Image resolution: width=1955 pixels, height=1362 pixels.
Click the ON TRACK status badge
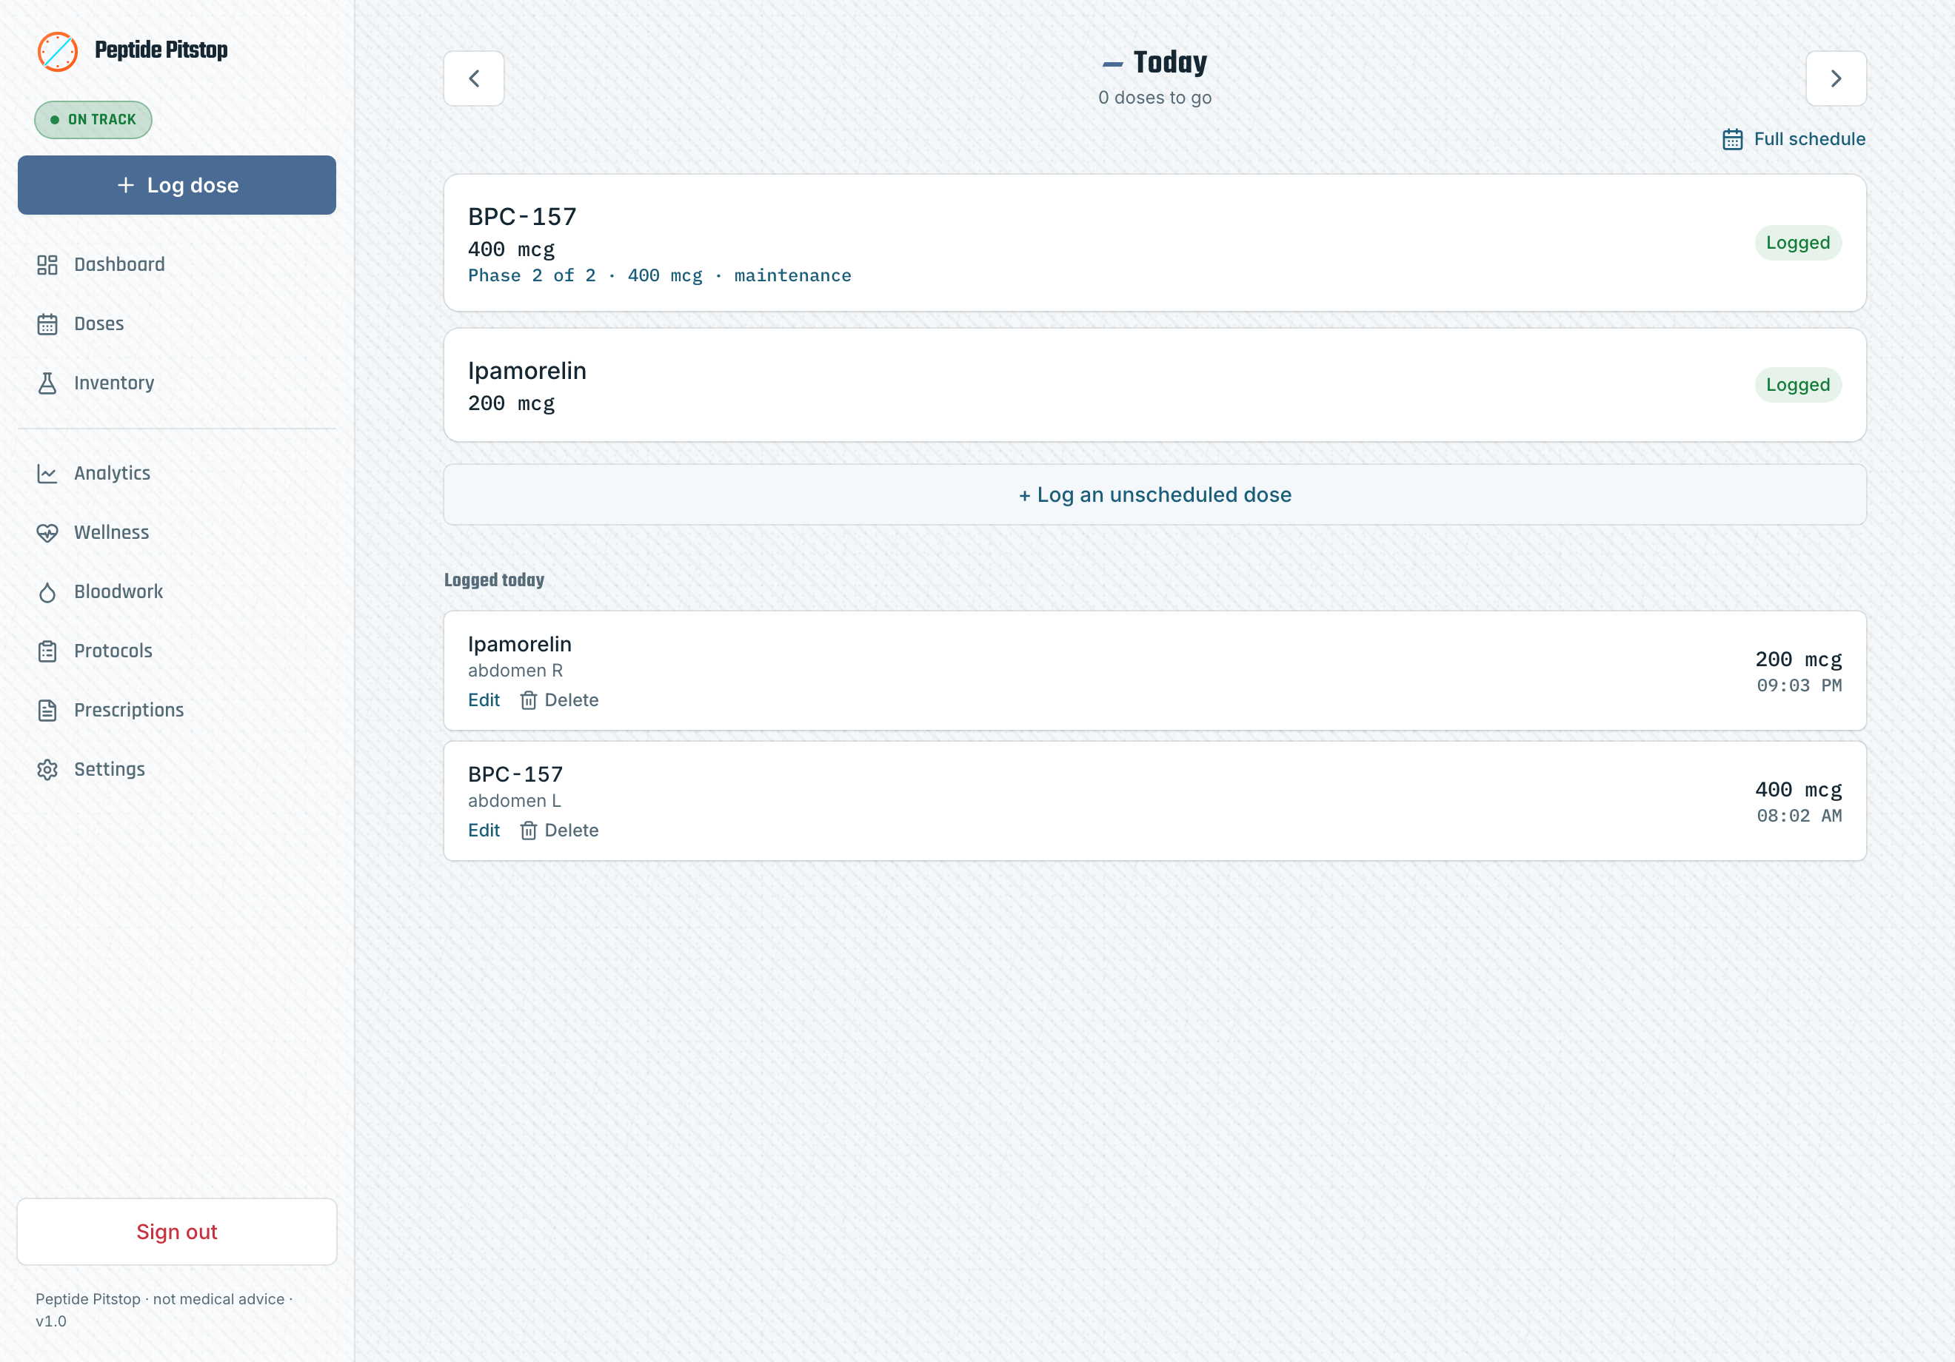pos(93,120)
